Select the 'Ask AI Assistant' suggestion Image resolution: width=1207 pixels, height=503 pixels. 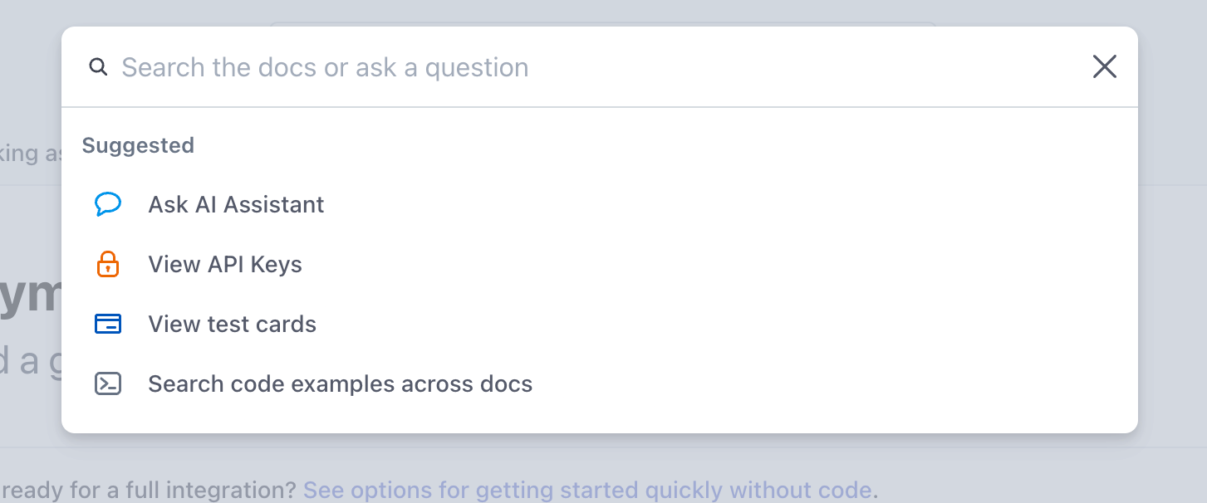click(236, 204)
